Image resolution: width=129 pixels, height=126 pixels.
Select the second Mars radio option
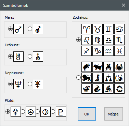[30, 29]
